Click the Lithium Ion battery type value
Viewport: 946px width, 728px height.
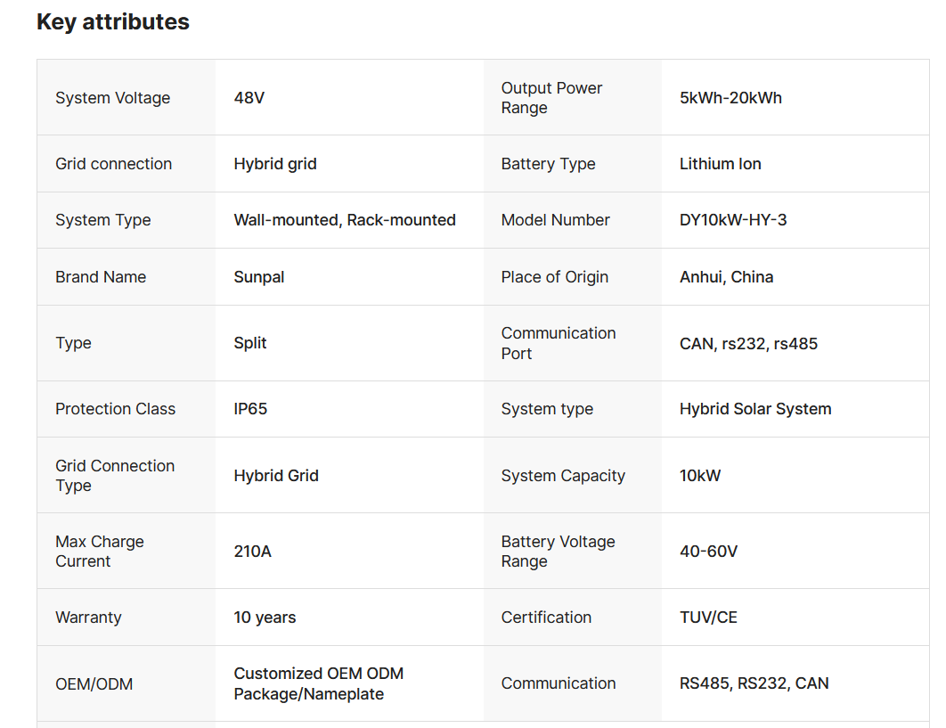720,164
